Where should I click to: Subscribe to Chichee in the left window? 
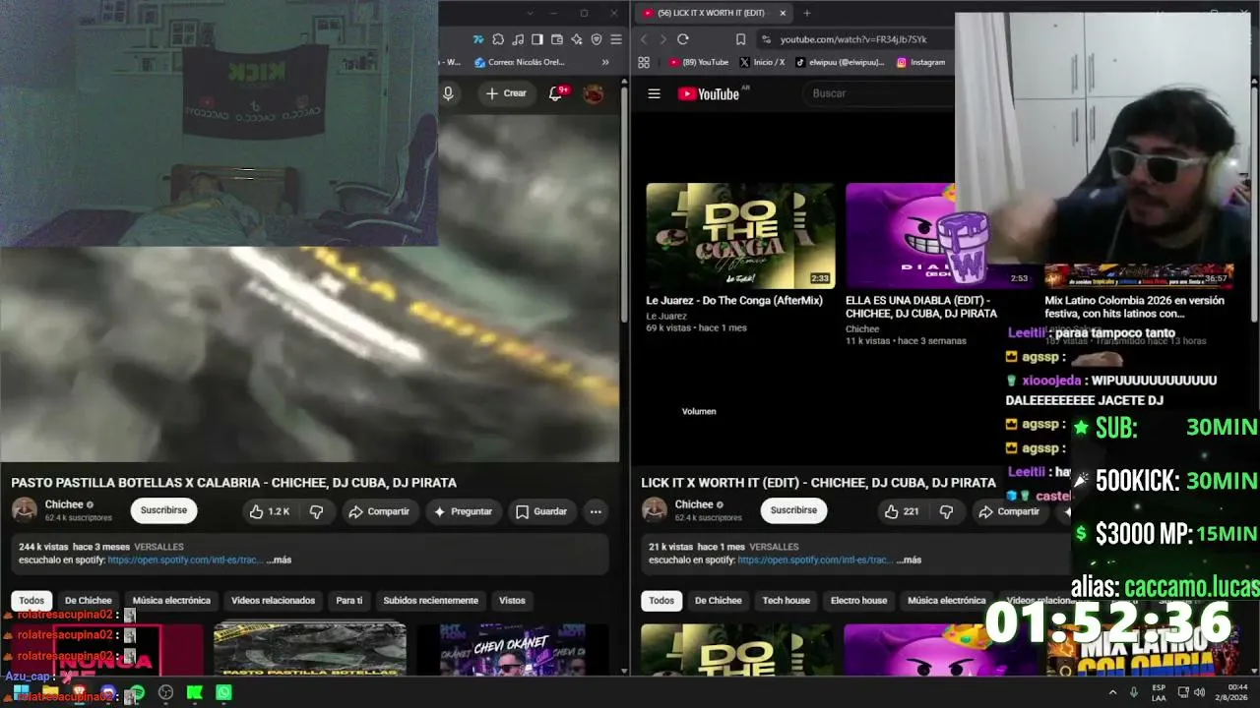[163, 510]
